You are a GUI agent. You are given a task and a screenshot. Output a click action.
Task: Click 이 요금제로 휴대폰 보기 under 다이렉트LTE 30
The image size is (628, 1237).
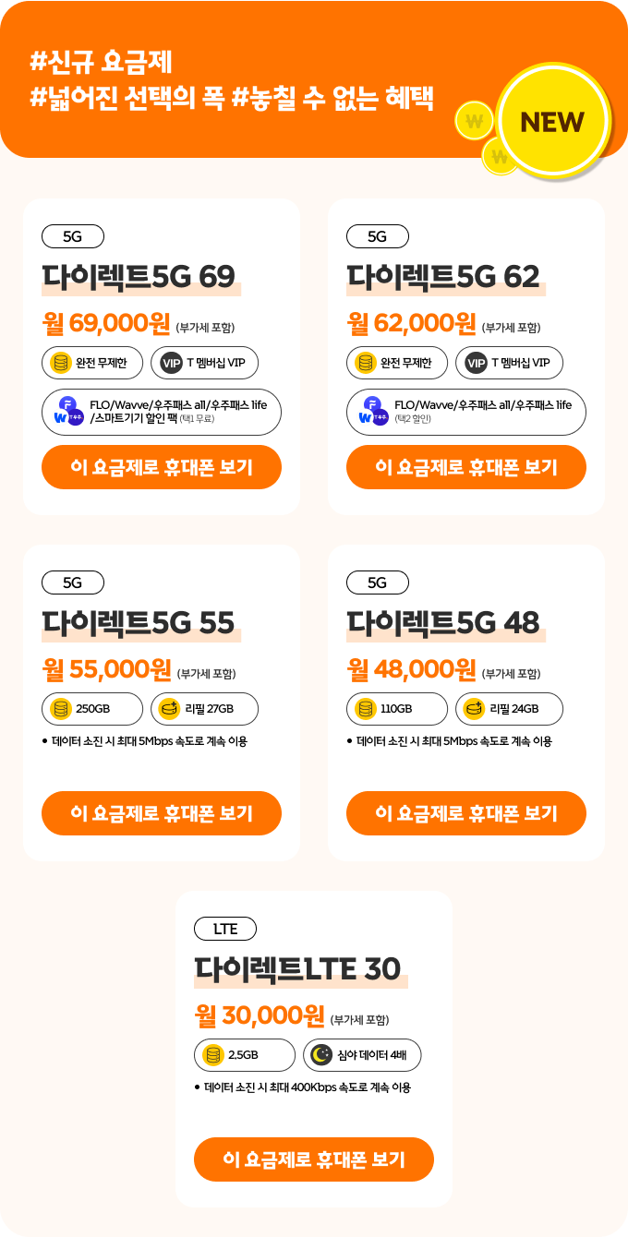[313, 1159]
